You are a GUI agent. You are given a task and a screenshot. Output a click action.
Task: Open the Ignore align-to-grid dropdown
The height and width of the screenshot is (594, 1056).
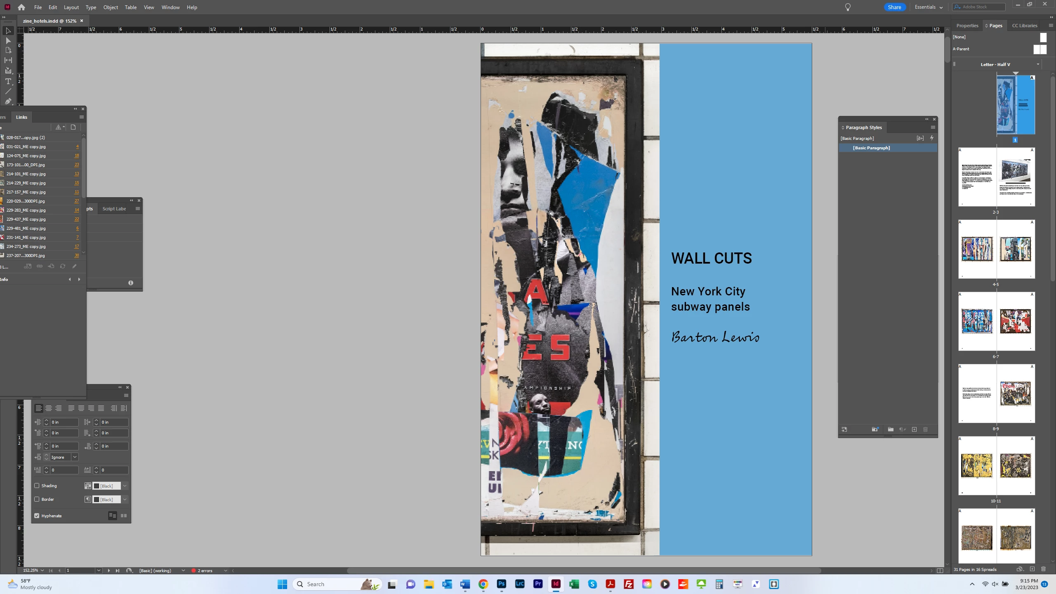point(75,457)
